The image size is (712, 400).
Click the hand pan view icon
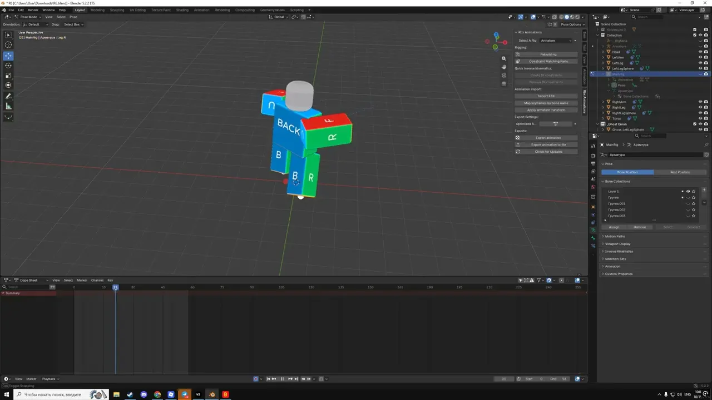(504, 67)
